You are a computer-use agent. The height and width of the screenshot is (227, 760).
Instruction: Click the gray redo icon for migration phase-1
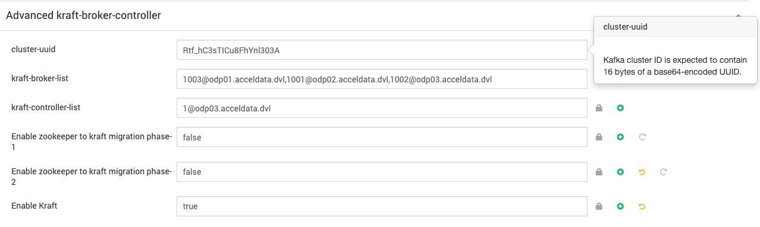(x=642, y=137)
